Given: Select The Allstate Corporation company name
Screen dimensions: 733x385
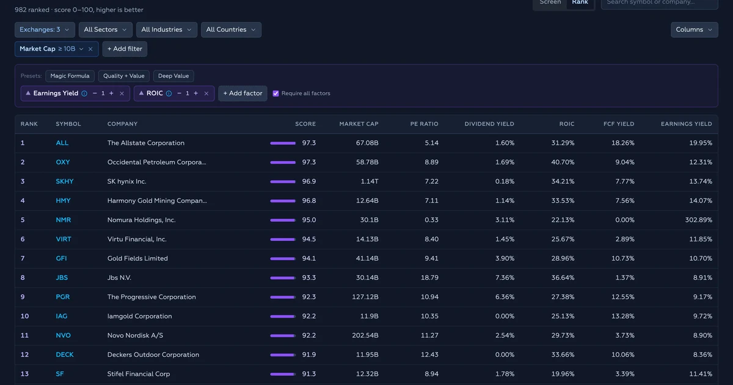Looking at the screenshot, I should click(x=146, y=143).
